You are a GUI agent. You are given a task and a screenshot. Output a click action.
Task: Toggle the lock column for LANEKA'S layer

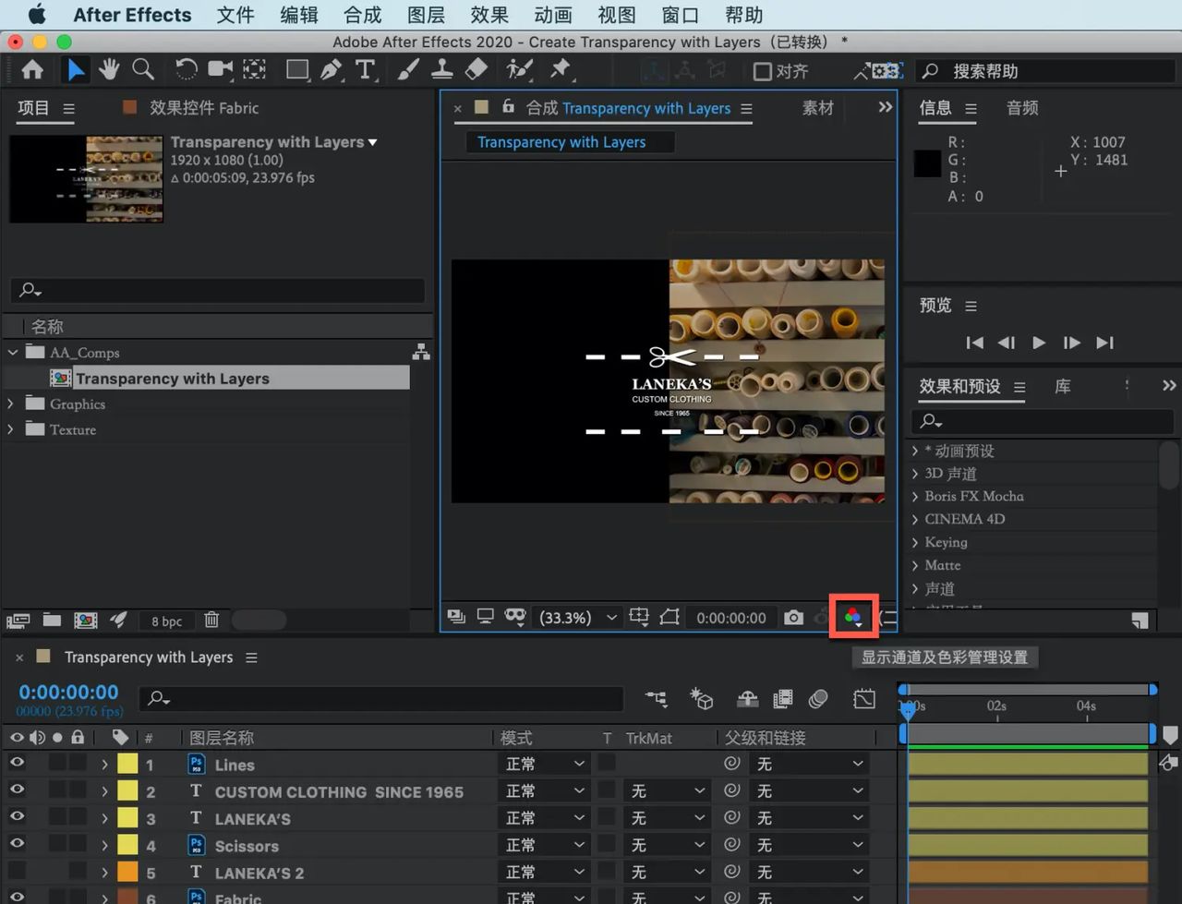pos(78,818)
